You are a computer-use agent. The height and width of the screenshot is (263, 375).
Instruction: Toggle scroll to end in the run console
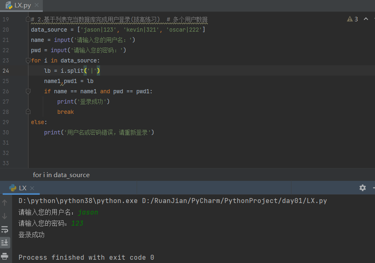[5, 243]
